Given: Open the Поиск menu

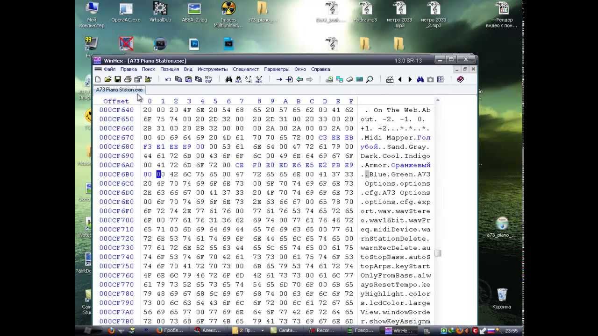Looking at the screenshot, I should 149,69.
